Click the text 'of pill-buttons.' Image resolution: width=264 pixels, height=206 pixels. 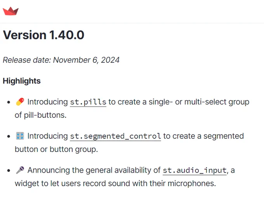tap(41, 115)
